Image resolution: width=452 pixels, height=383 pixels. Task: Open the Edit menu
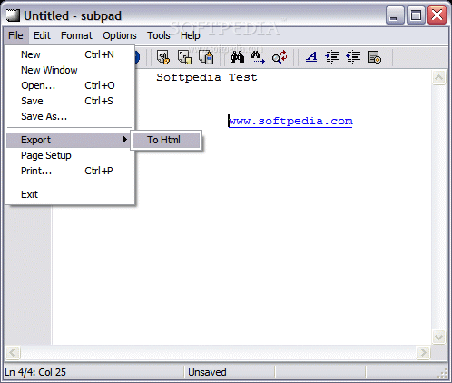coord(42,35)
